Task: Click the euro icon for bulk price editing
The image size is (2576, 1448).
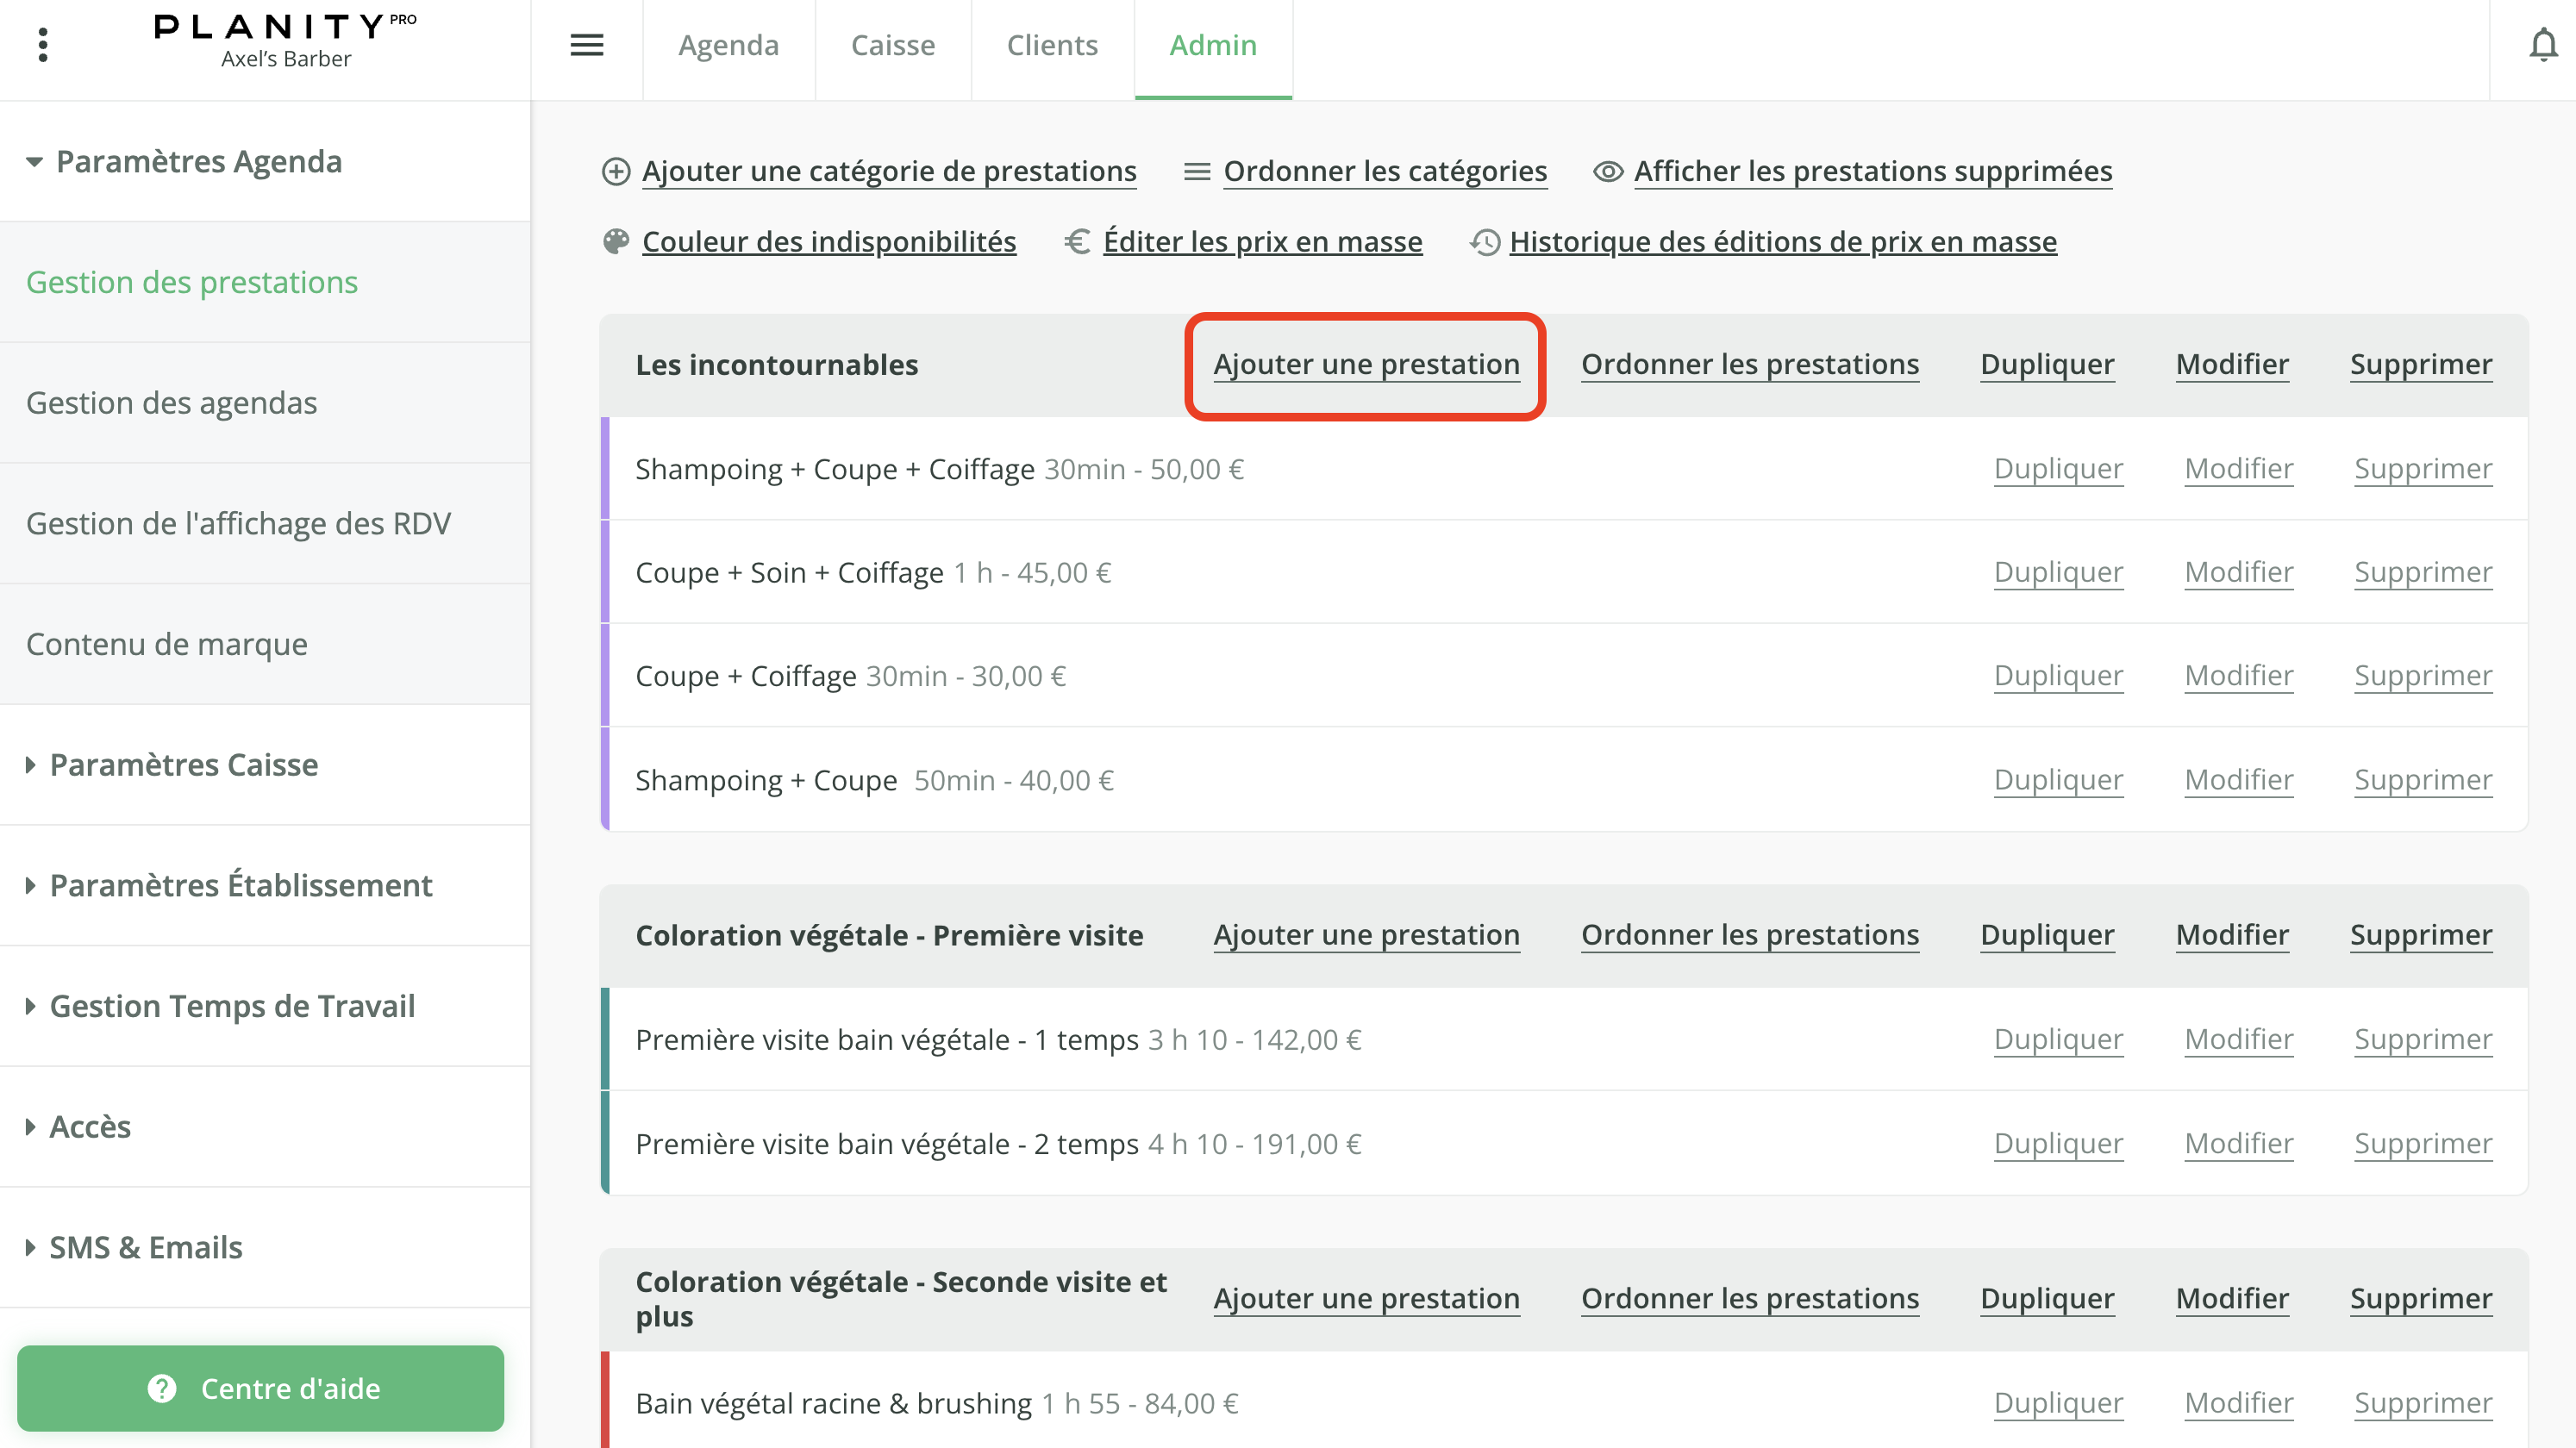Action: [x=1077, y=242]
